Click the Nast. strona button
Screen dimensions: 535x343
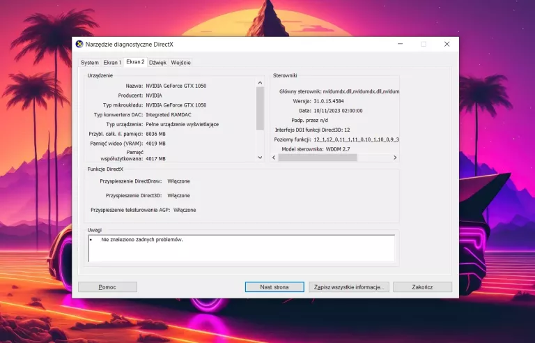click(274, 287)
